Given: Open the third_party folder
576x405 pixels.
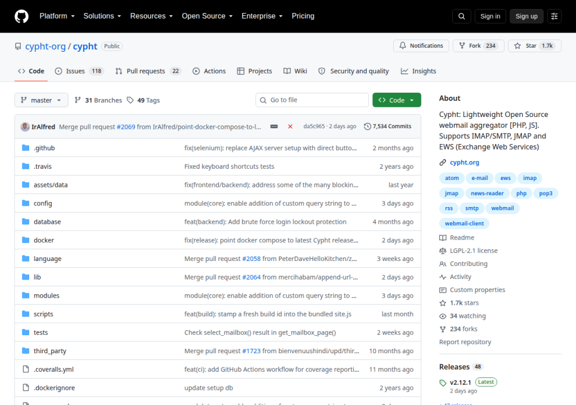Looking at the screenshot, I should 50,350.
